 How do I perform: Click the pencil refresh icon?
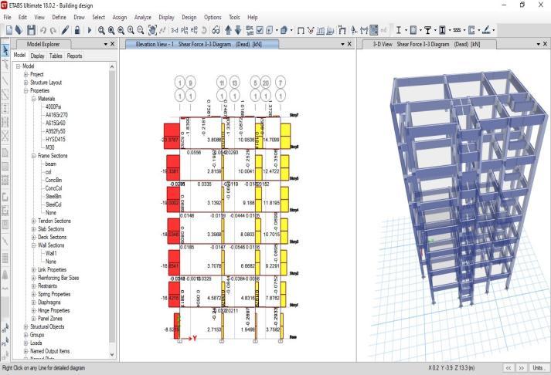point(65,30)
